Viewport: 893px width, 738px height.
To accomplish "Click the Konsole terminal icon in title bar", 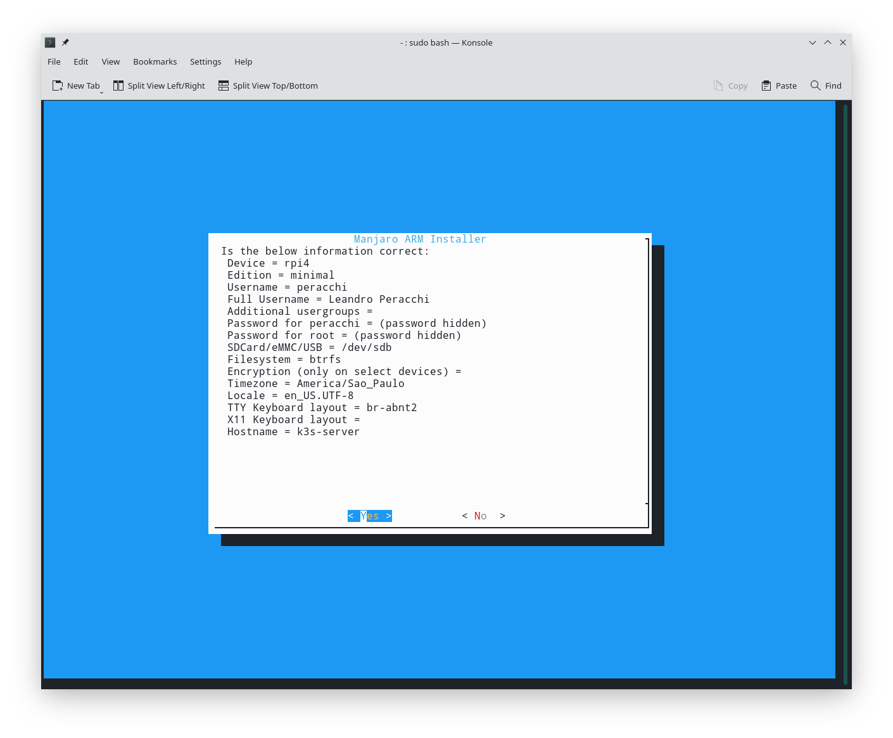I will coord(50,42).
